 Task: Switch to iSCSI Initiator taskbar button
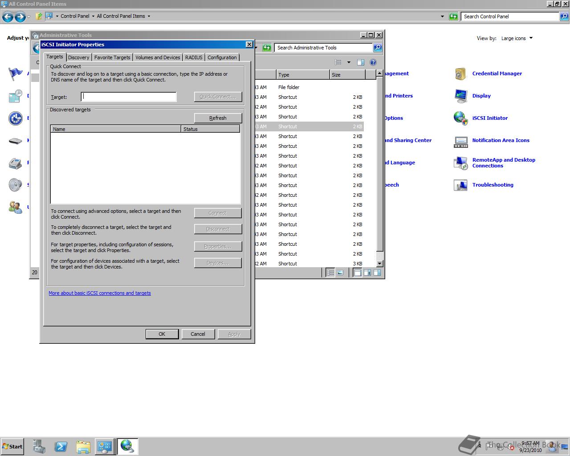click(127, 447)
